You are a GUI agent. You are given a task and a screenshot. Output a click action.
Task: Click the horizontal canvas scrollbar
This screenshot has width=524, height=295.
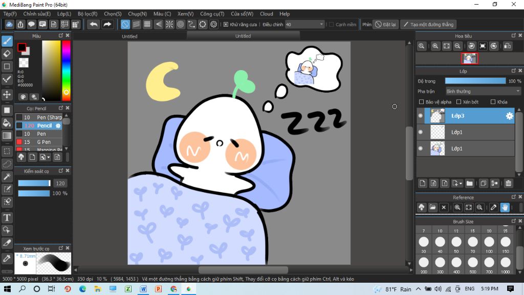point(243,269)
